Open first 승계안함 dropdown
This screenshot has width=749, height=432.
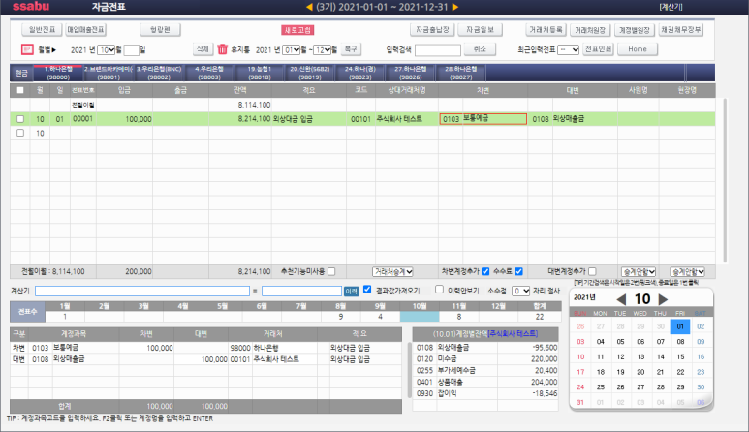coord(639,271)
